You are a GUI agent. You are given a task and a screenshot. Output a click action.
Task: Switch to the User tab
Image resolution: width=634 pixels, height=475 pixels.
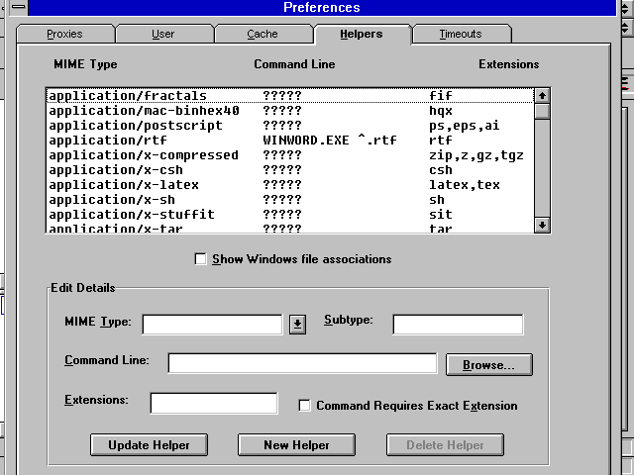[163, 35]
